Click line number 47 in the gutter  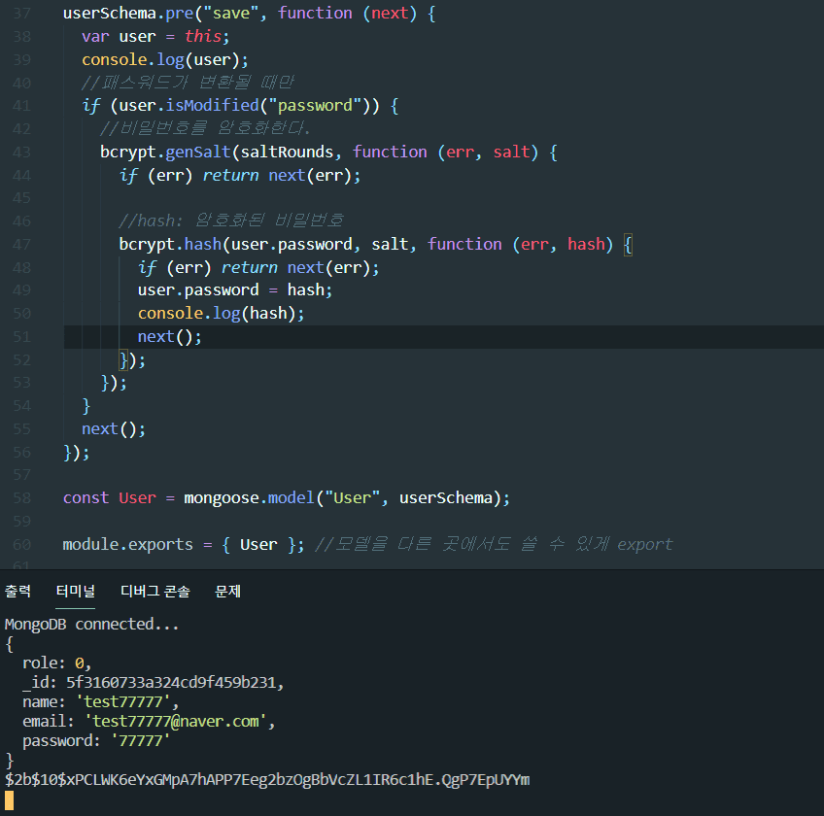pyautogui.click(x=22, y=245)
